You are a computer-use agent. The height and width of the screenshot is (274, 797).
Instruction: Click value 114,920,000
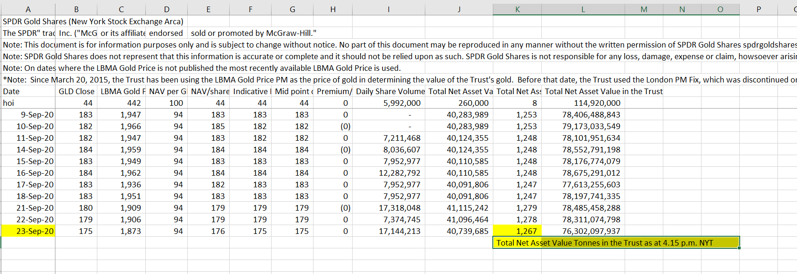[x=583, y=103]
